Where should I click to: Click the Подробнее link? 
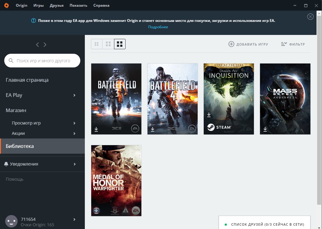tap(158, 27)
